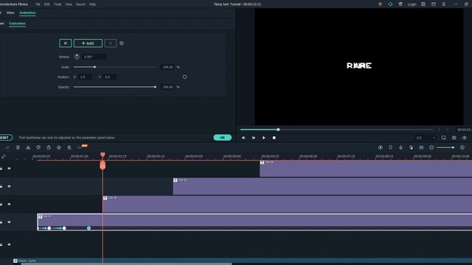472x265 pixels.
Task: Click the + Add keyframe button
Action: click(x=88, y=43)
